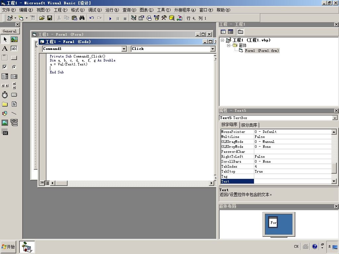339x254 pixels.
Task: Click the 开始 Start button
Action: tap(8, 247)
